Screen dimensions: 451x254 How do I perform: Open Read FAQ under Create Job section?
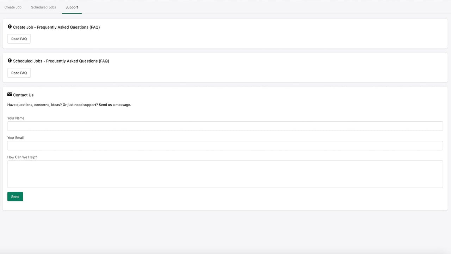[x=19, y=39]
